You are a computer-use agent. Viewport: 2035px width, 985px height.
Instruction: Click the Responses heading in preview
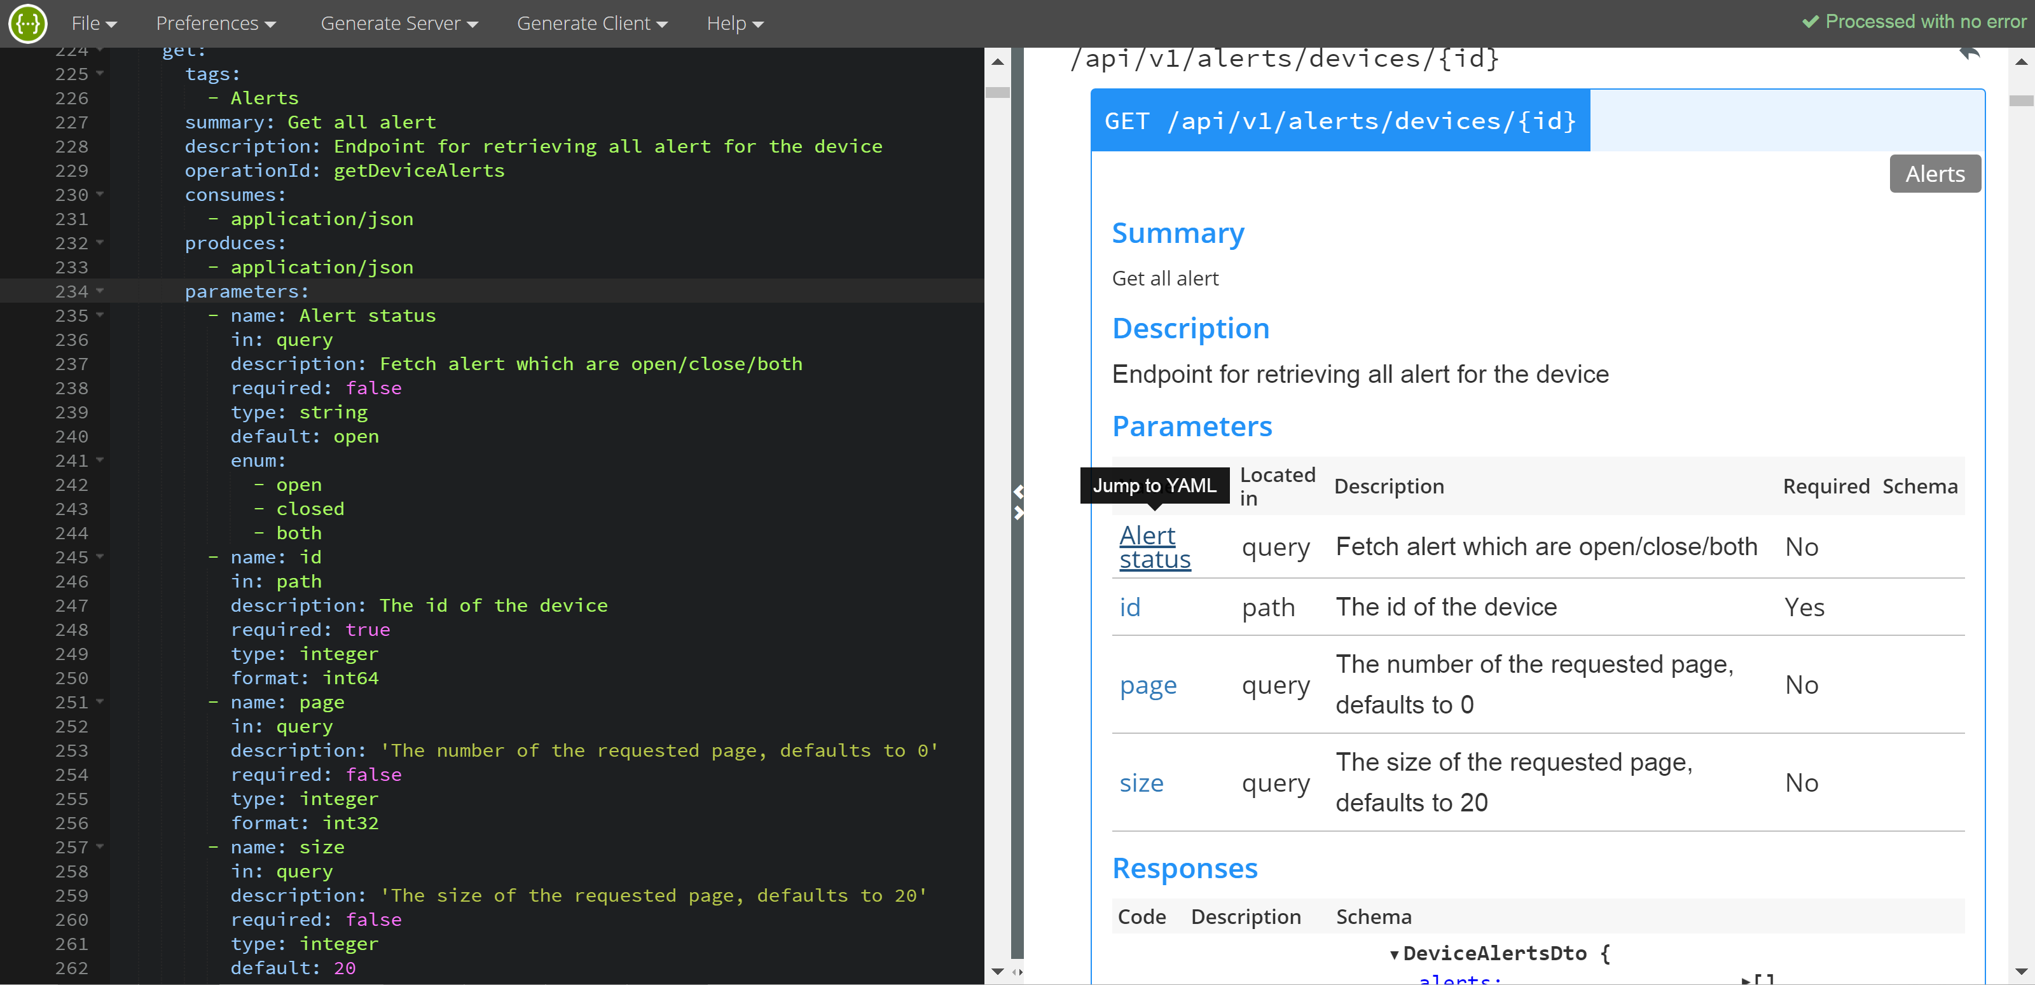pos(1184,868)
